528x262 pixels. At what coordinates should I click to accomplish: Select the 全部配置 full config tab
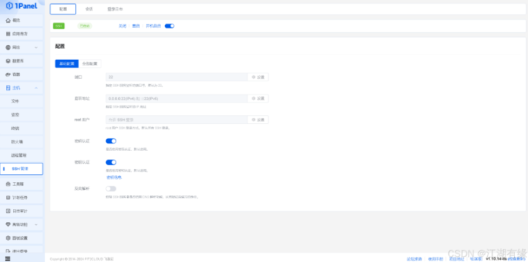90,64
